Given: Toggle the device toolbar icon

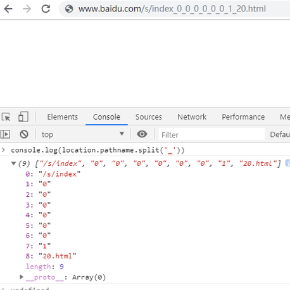Looking at the screenshot, I should point(23,117).
